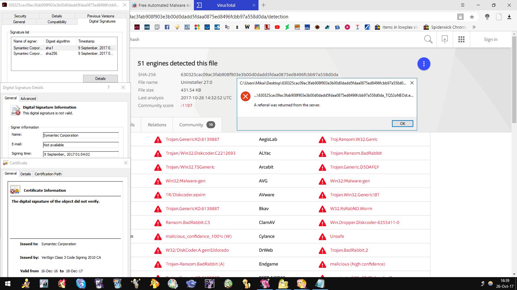
Task: Open the Certification Path tab
Action: 48,174
